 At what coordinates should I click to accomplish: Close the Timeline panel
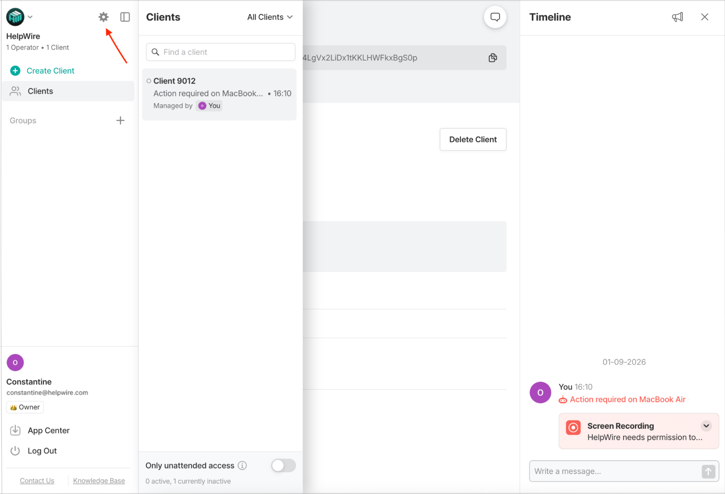tap(705, 17)
